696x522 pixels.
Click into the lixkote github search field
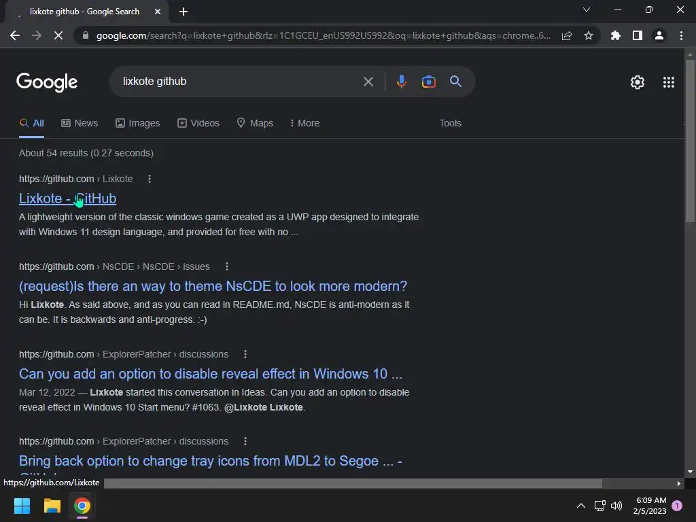(240, 82)
